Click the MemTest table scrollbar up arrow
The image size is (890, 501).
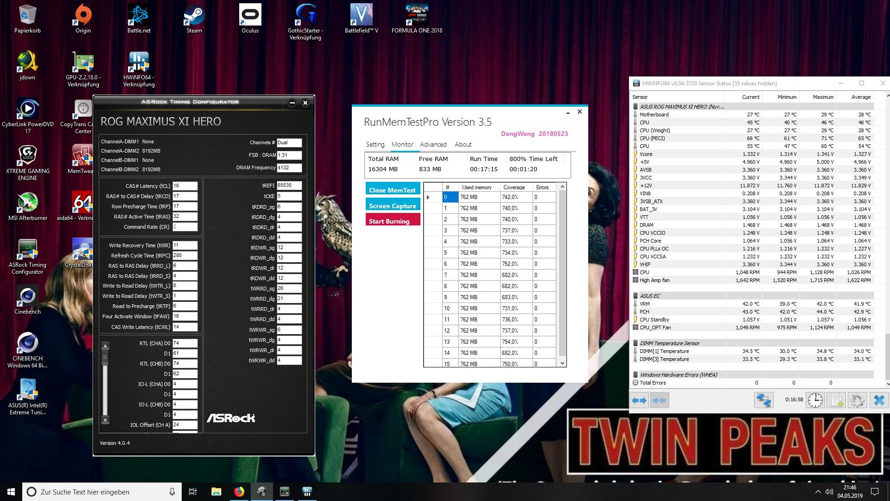(562, 187)
